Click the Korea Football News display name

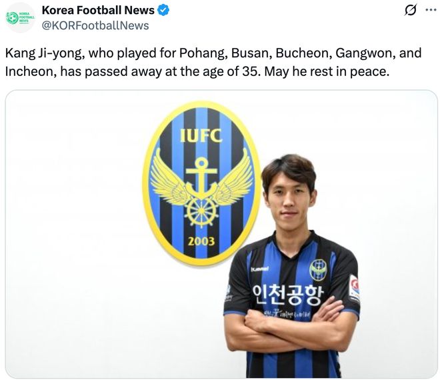98,11
